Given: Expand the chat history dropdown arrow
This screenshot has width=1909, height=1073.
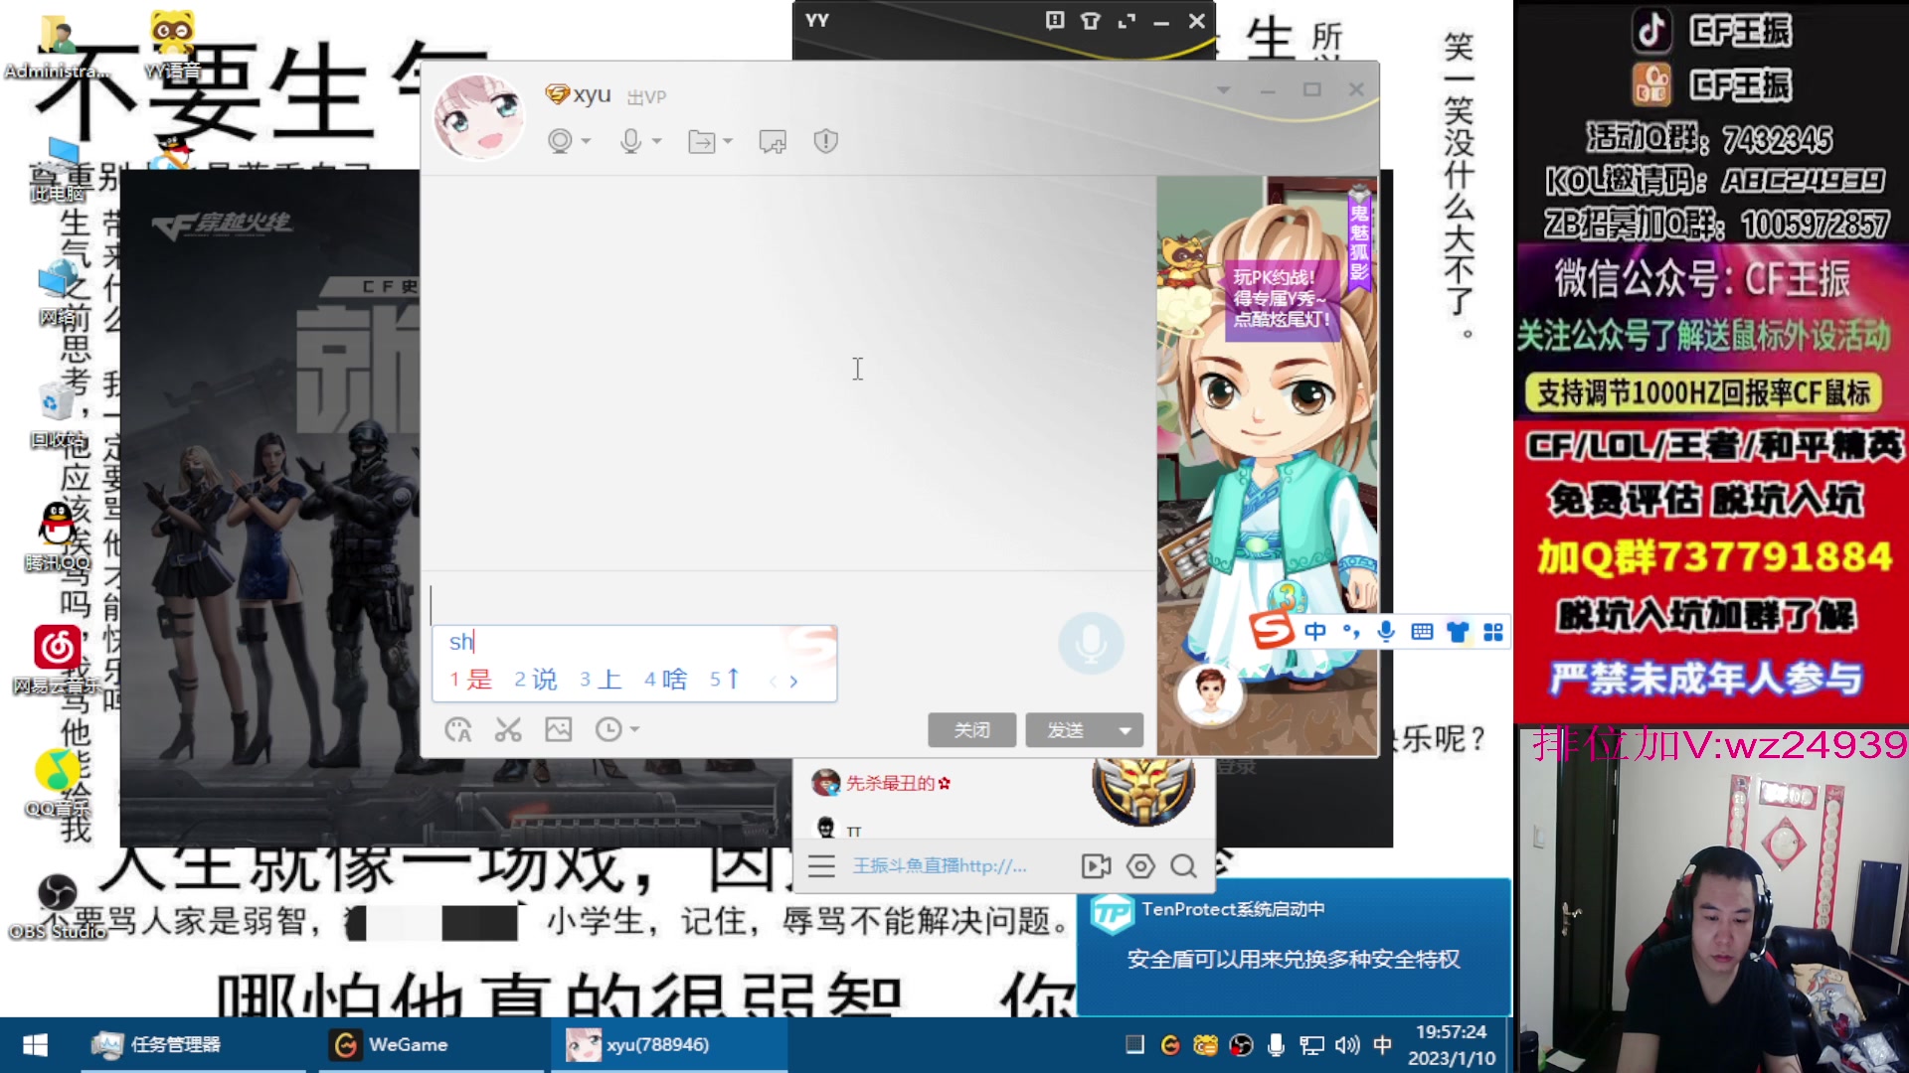Looking at the screenshot, I should coord(634,730).
